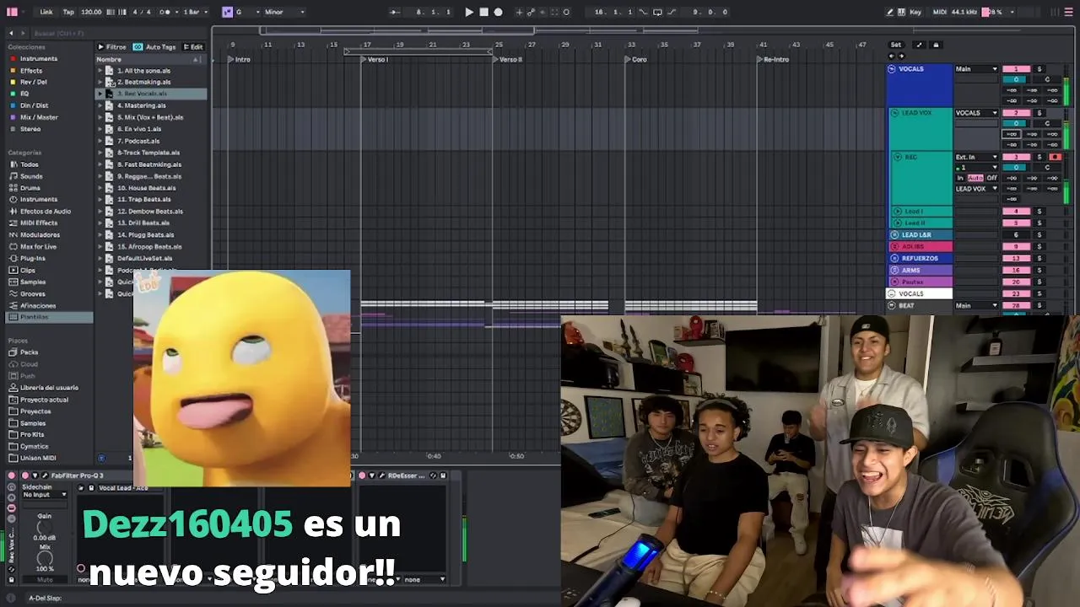Fold the LEAD VOX group track
The image size is (1080, 607).
[x=895, y=113]
